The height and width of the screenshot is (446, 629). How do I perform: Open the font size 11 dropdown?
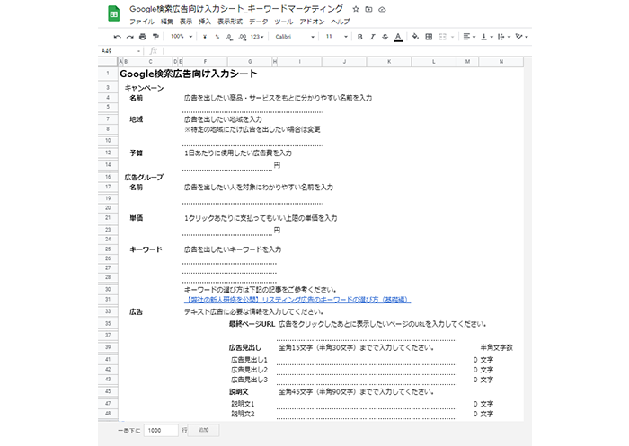(x=336, y=37)
